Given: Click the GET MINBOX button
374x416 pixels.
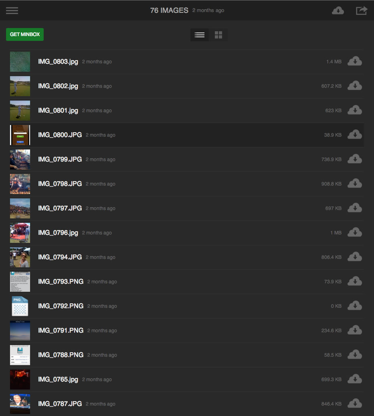Looking at the screenshot, I should click(25, 34).
